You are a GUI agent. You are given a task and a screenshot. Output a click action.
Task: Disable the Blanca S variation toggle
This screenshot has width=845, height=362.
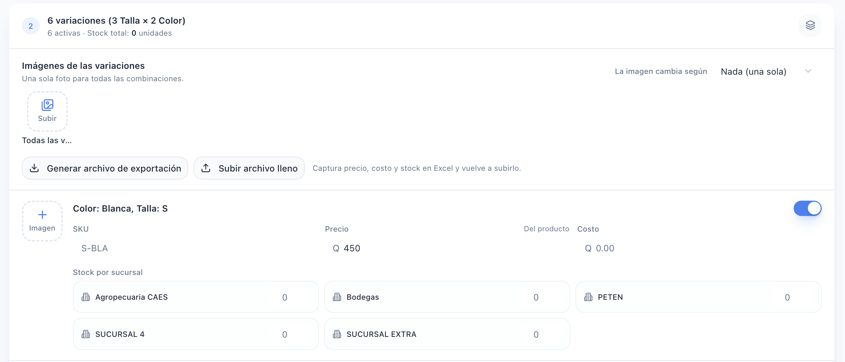point(807,208)
